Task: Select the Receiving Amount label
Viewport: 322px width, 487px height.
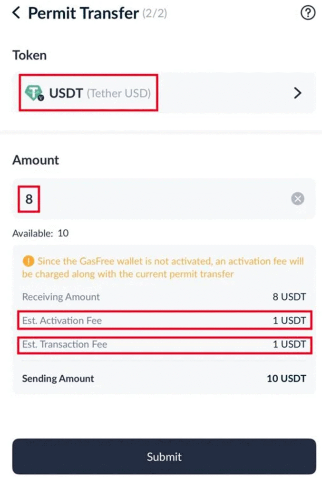Action: coord(61,297)
